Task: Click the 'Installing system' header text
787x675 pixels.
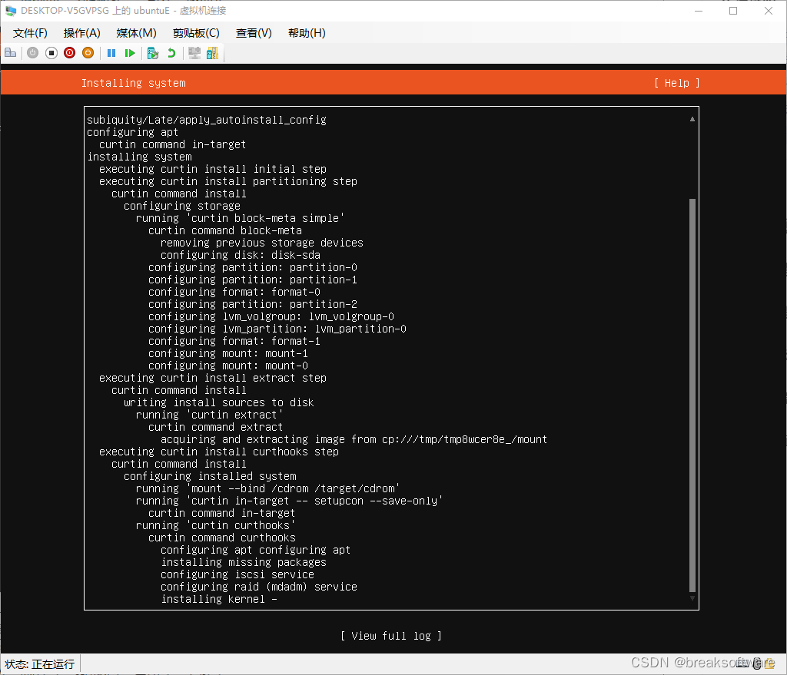Action: pyautogui.click(x=134, y=83)
